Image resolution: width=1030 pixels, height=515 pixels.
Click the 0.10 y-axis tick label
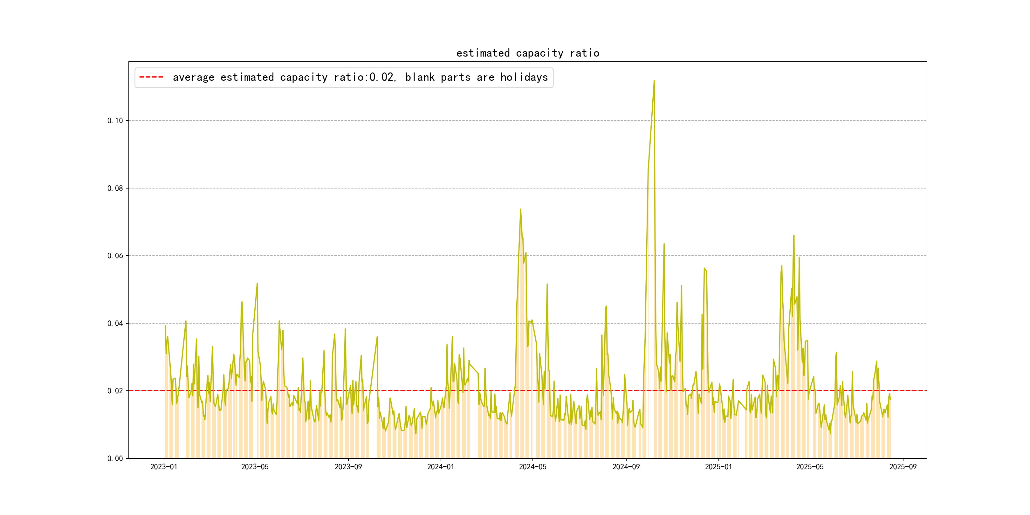click(x=115, y=121)
